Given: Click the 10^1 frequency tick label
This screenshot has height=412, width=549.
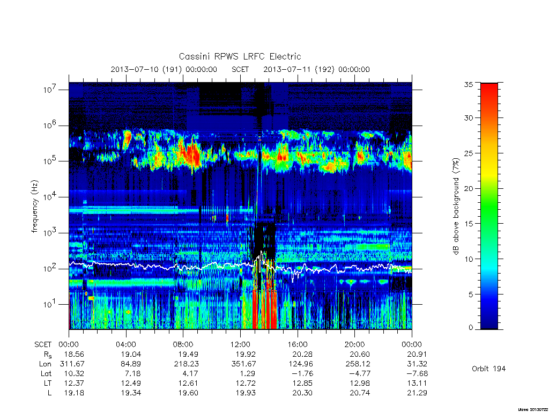Looking at the screenshot, I should click(50, 304).
